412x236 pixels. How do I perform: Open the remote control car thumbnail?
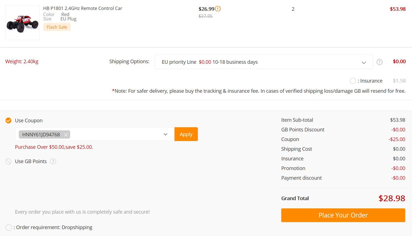[22, 23]
